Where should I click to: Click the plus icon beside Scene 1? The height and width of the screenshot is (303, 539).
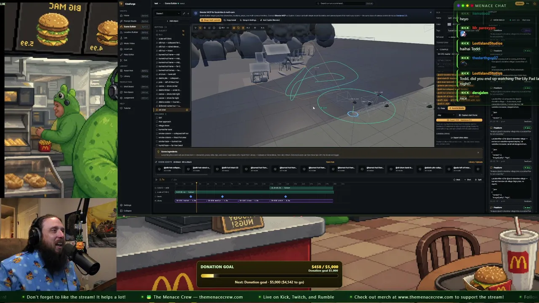[x=188, y=13]
